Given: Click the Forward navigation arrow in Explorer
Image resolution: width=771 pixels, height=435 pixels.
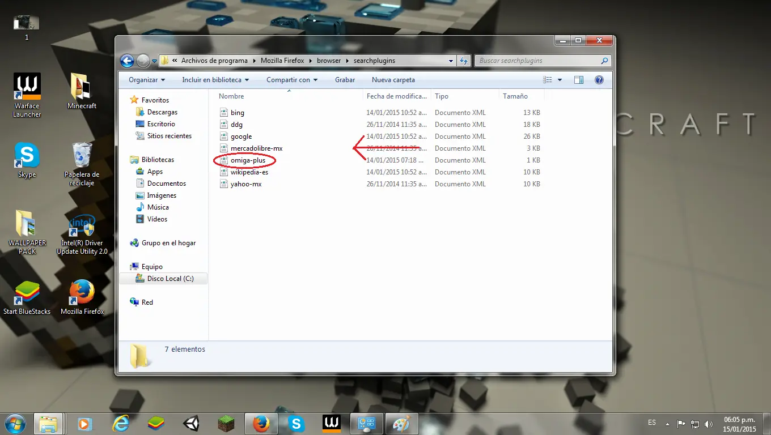Looking at the screenshot, I should [143, 61].
